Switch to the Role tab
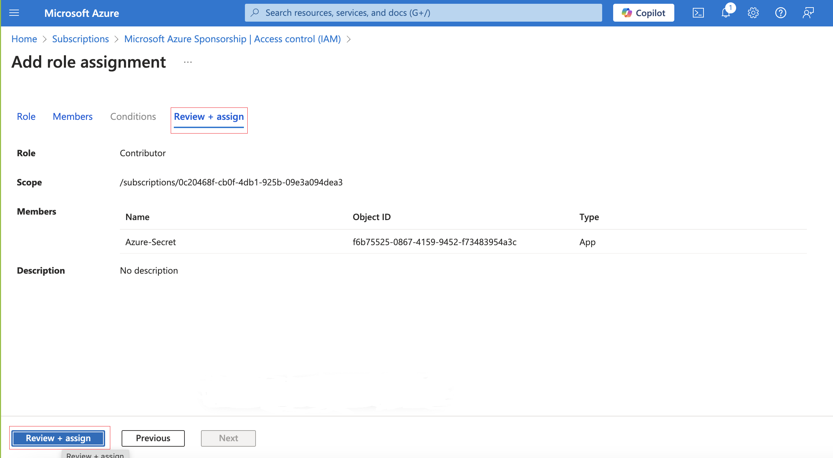 (x=26, y=117)
